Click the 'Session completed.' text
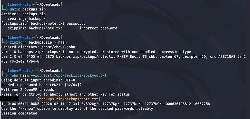 click(20, 113)
